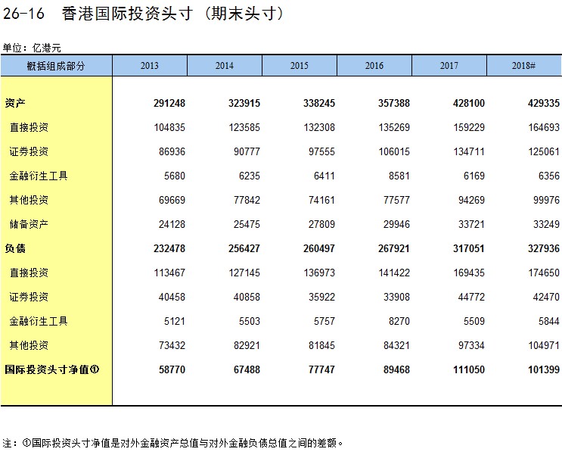This screenshot has width=562, height=455.
Task: Click net position value 58770
Action: 172,369
